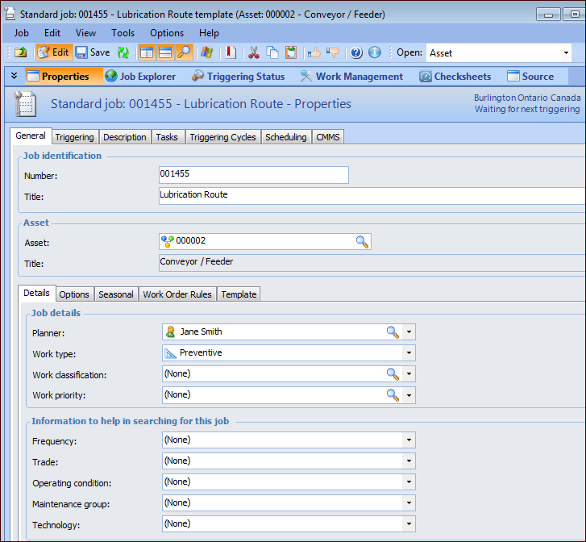The image size is (586, 542).
Task: Expand the Maintenance group dropdown
Action: tap(409, 502)
